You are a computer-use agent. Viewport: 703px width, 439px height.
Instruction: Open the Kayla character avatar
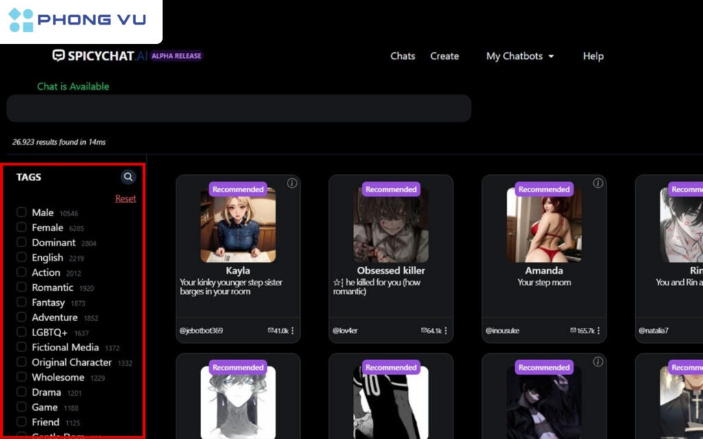pos(238,225)
